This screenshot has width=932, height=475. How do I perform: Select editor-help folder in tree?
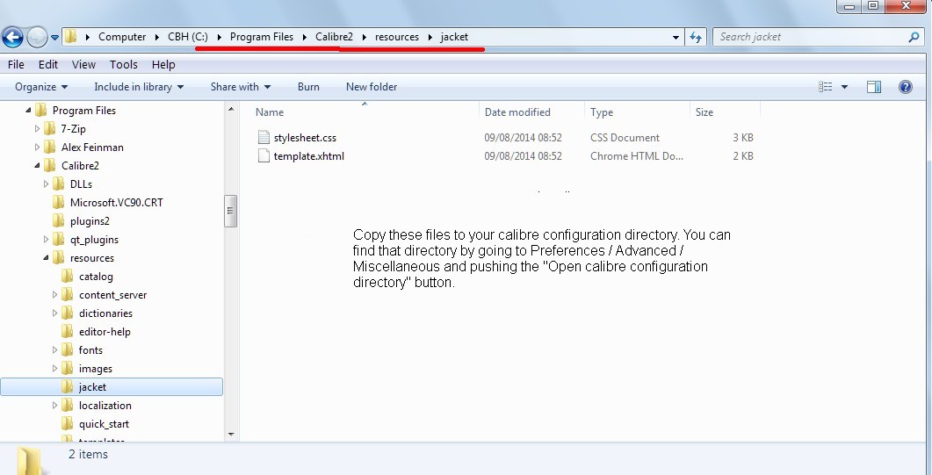pos(105,331)
